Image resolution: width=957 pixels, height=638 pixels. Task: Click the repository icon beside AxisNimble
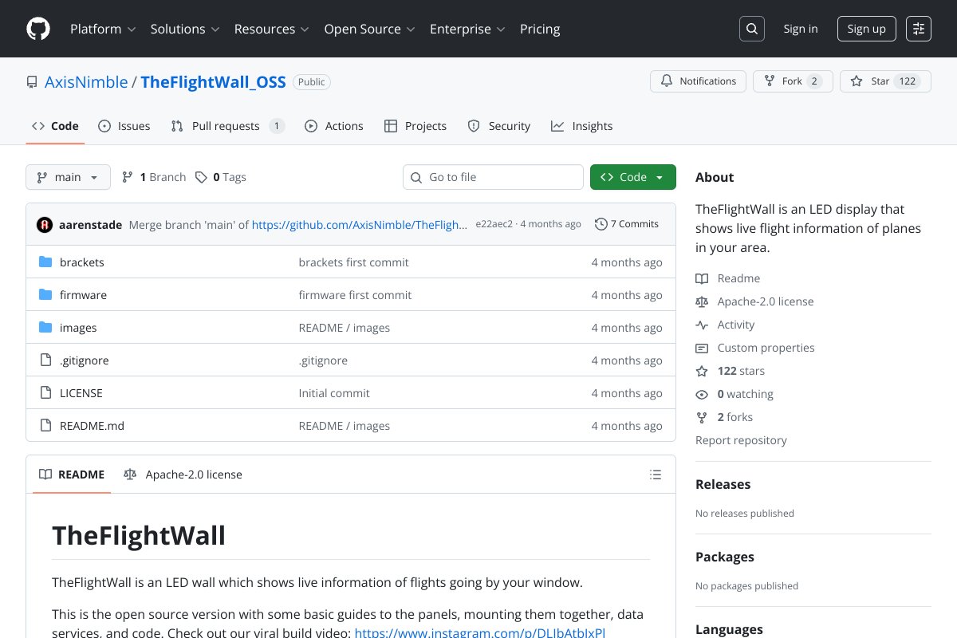(x=32, y=81)
